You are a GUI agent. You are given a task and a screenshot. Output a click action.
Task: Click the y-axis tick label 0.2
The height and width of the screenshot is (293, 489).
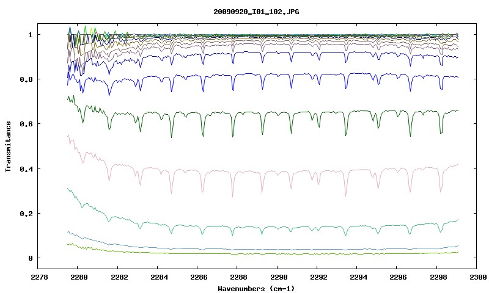coord(26,214)
